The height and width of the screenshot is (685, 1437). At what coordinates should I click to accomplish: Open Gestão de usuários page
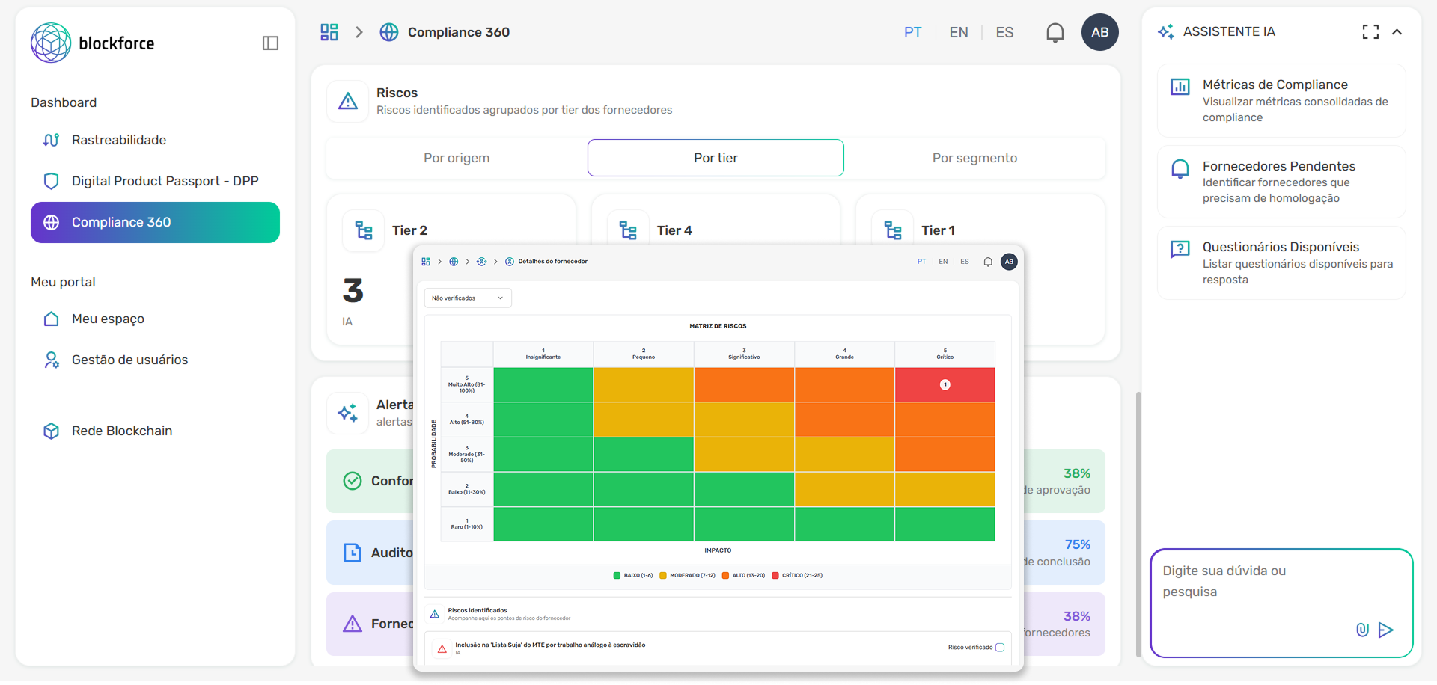coord(155,360)
